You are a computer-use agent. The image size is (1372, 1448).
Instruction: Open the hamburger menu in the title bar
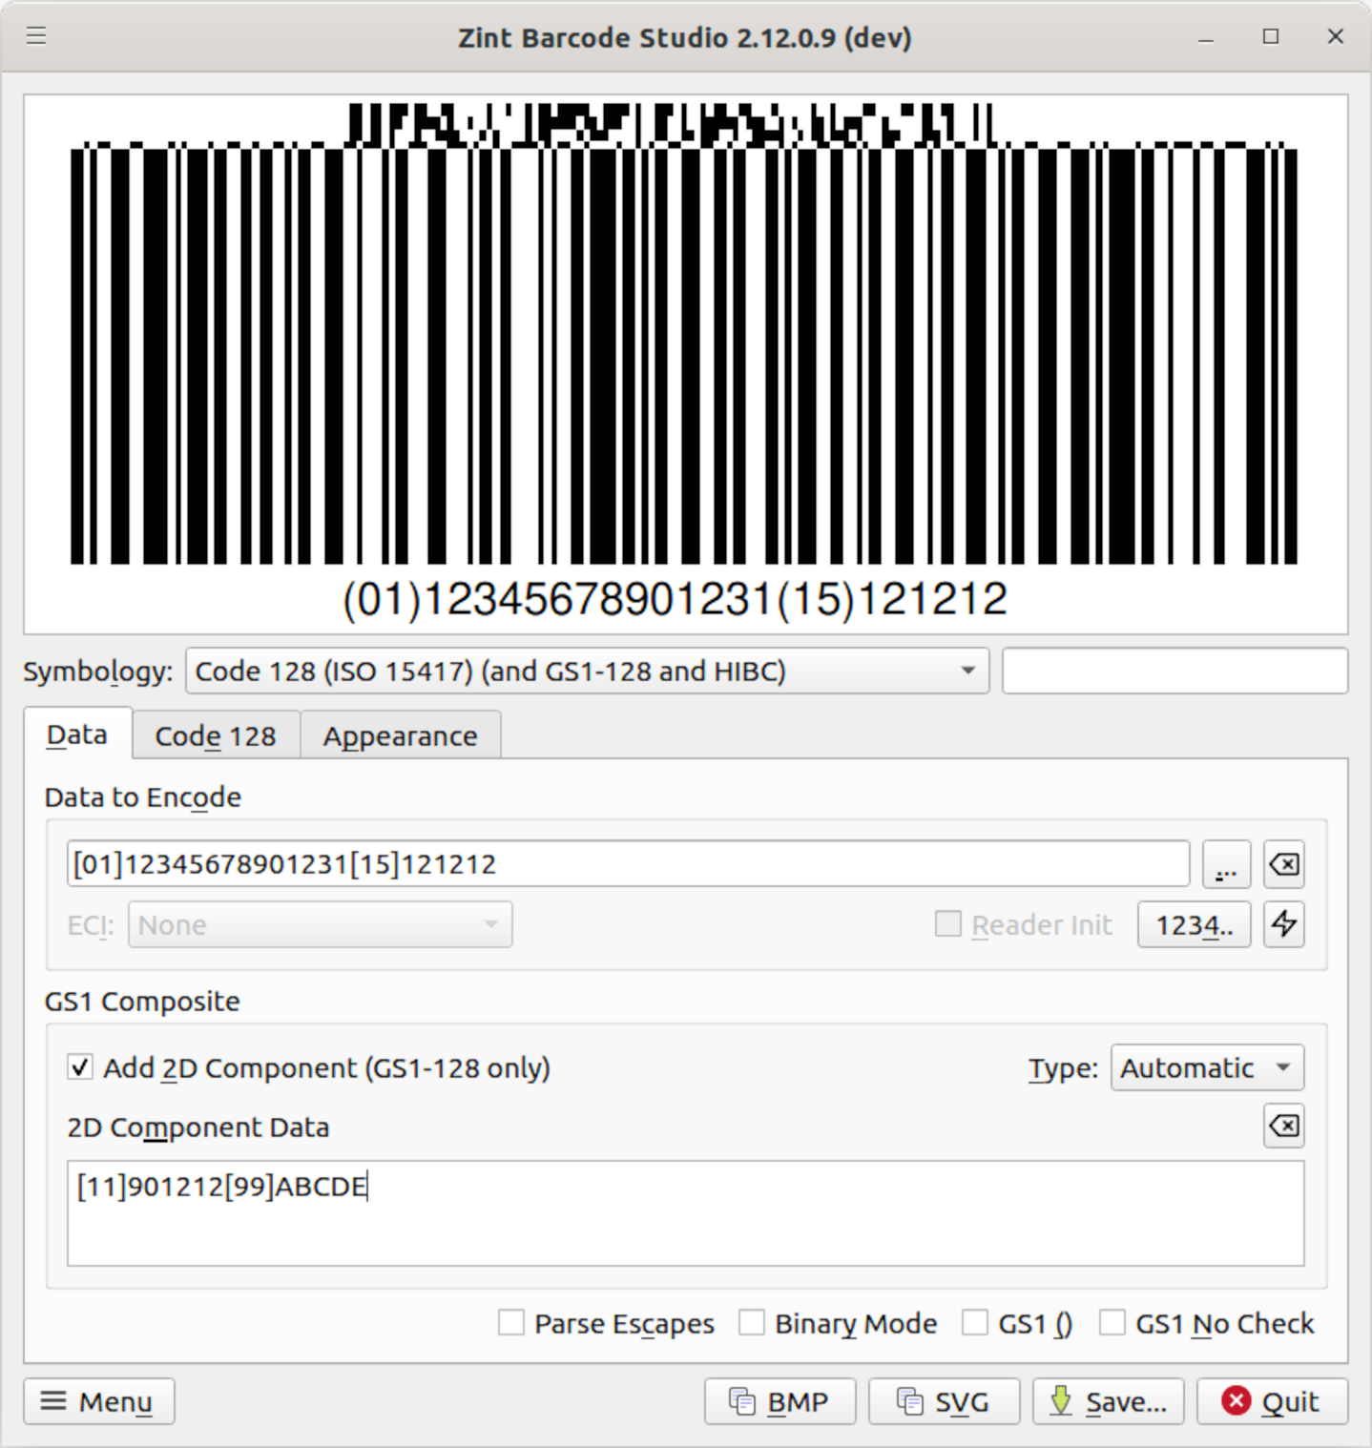tap(36, 36)
